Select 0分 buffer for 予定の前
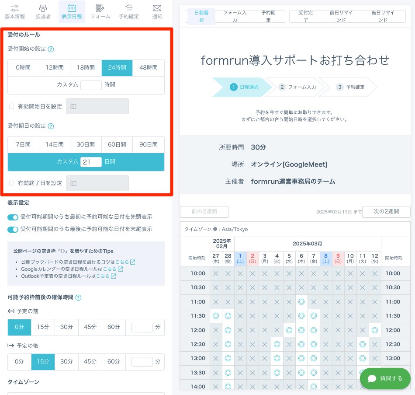The height and width of the screenshot is (395, 415). point(19,327)
